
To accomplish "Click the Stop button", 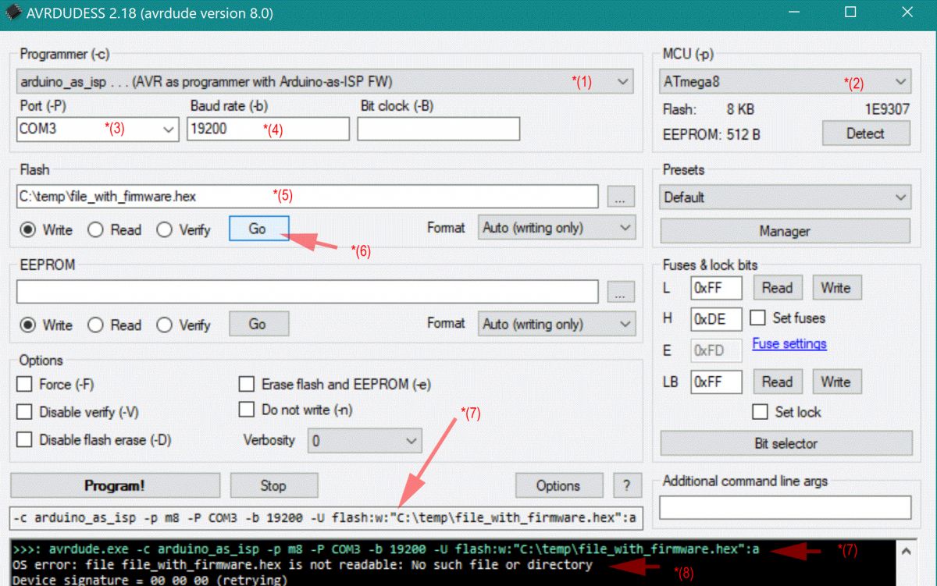I will click(273, 485).
